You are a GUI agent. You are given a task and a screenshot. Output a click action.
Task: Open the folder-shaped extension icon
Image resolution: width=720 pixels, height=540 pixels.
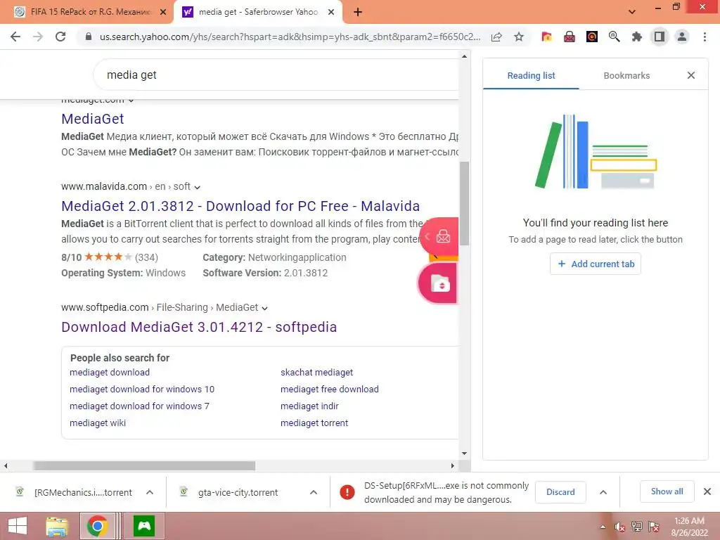[x=546, y=37]
